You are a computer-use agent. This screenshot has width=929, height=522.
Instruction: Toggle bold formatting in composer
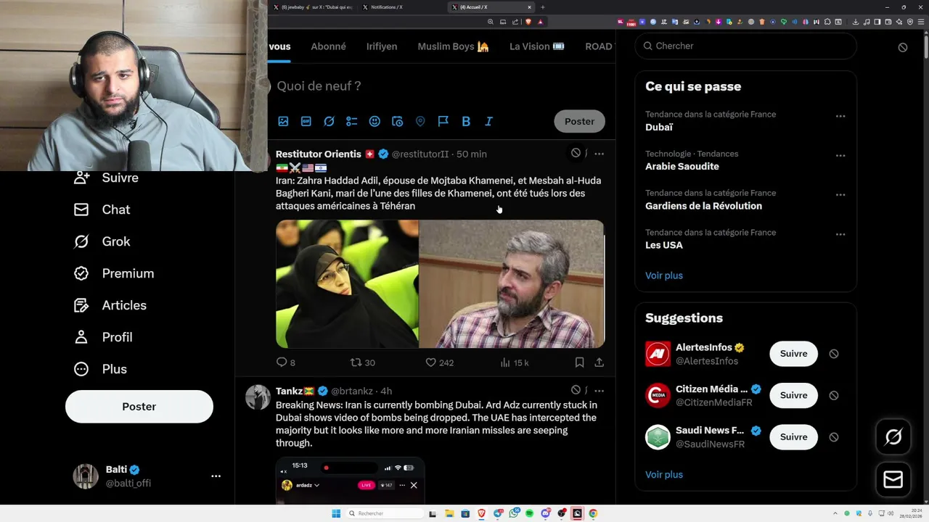(x=466, y=121)
